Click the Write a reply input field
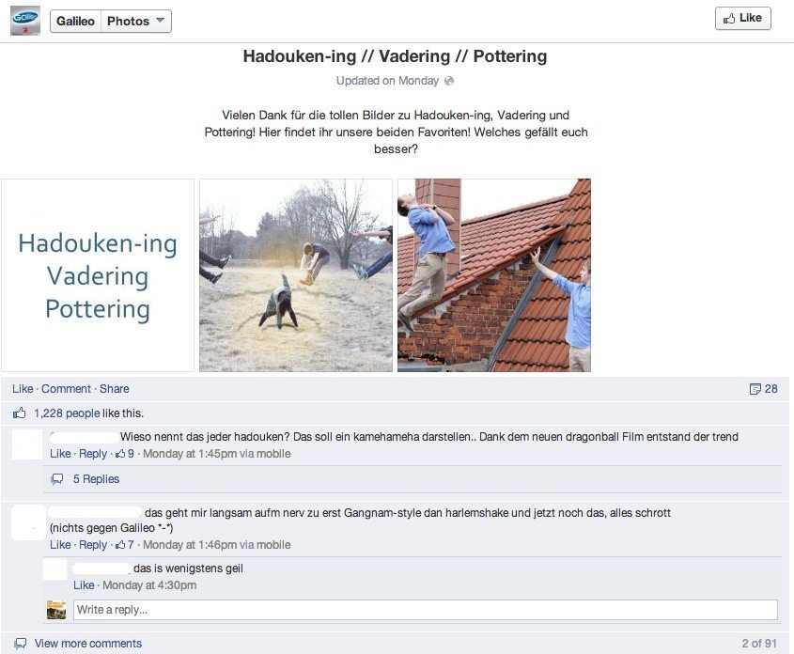Viewport: 794px width, 654px height. [x=426, y=610]
